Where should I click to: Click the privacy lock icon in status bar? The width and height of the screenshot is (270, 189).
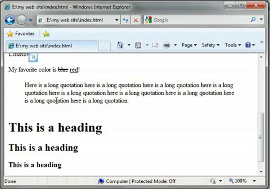[x=213, y=181]
